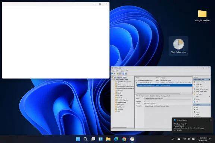This screenshot has height=143, width=215.
Task: Click Create Task in Actions pane
Action: point(198,85)
